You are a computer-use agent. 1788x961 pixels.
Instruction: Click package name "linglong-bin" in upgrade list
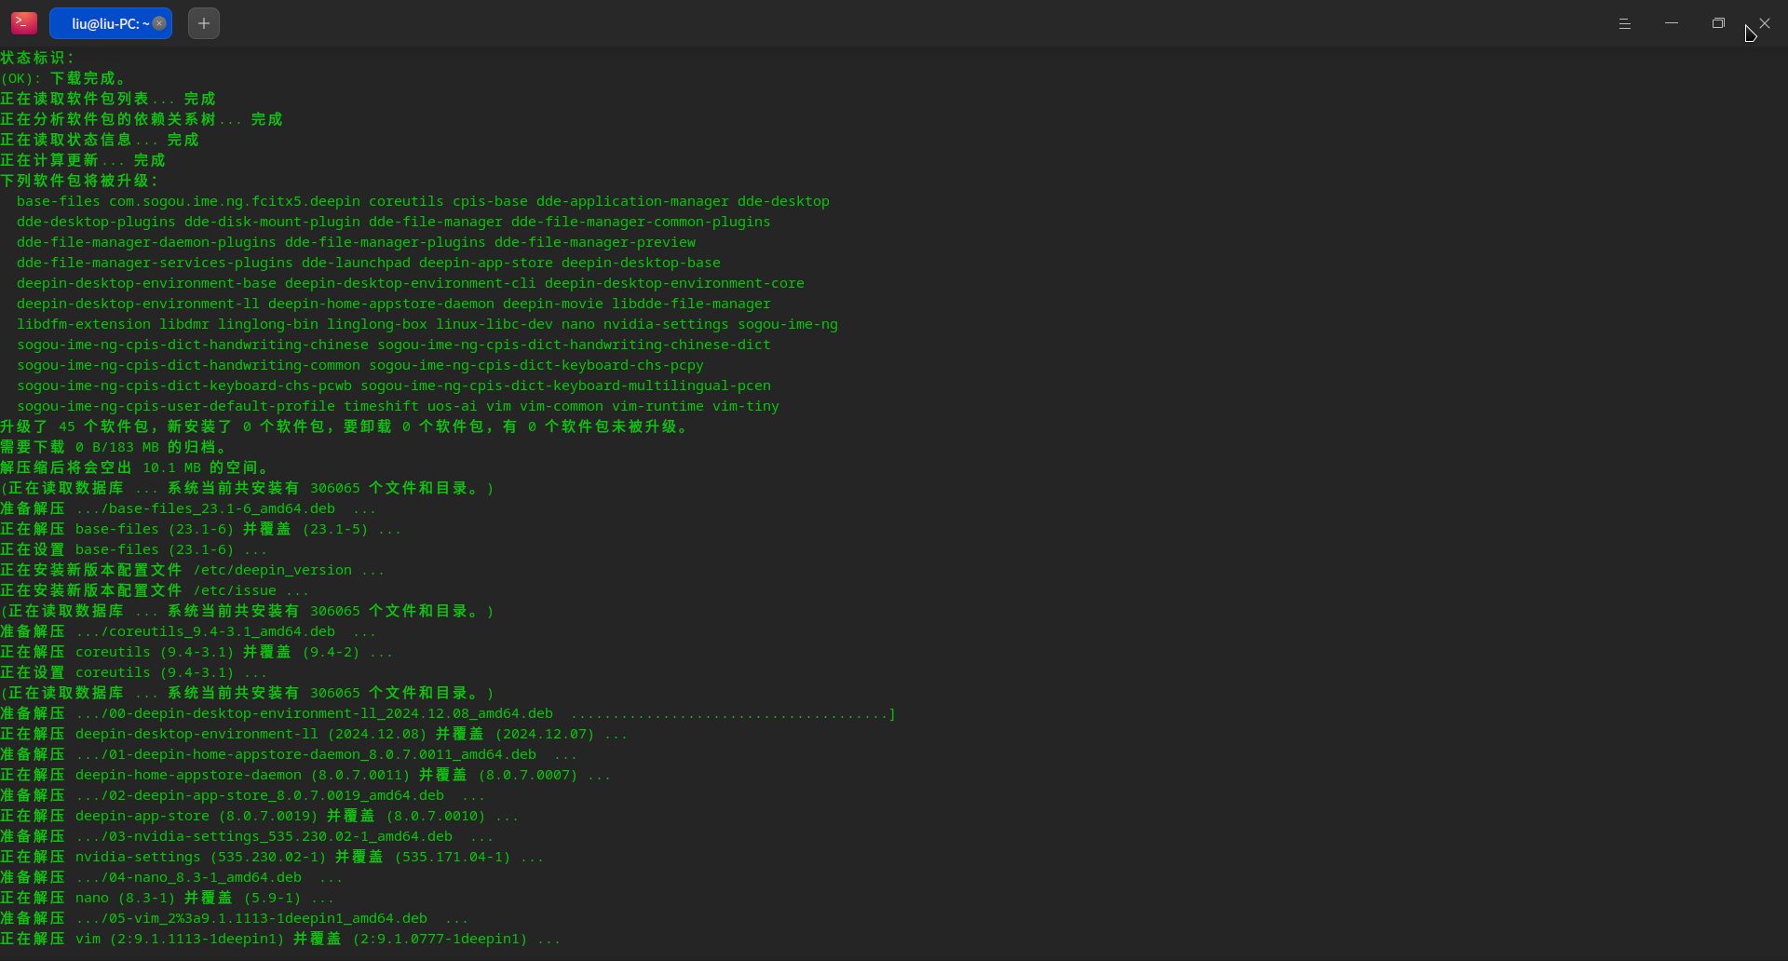click(x=268, y=324)
